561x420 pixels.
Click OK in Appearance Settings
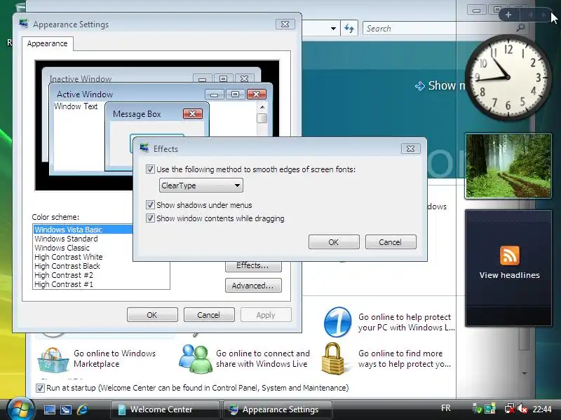click(x=152, y=315)
